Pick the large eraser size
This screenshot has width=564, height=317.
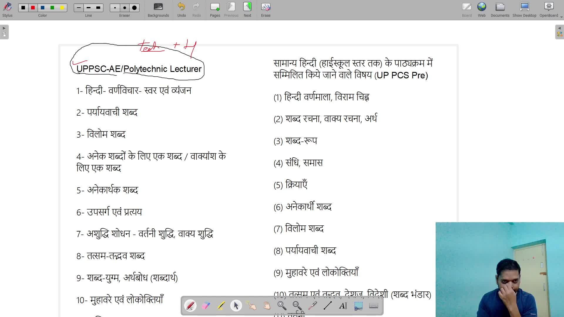(x=134, y=8)
